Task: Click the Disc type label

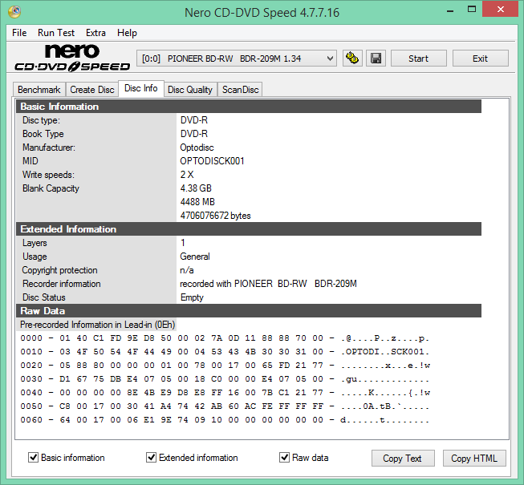Action: (41, 120)
